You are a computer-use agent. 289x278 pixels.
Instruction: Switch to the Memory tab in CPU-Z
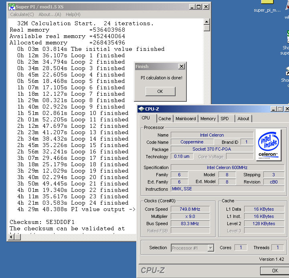coord(208,119)
